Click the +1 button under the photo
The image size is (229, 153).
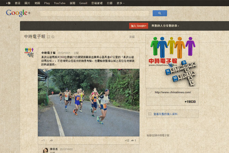pyautogui.click(x=43, y=141)
